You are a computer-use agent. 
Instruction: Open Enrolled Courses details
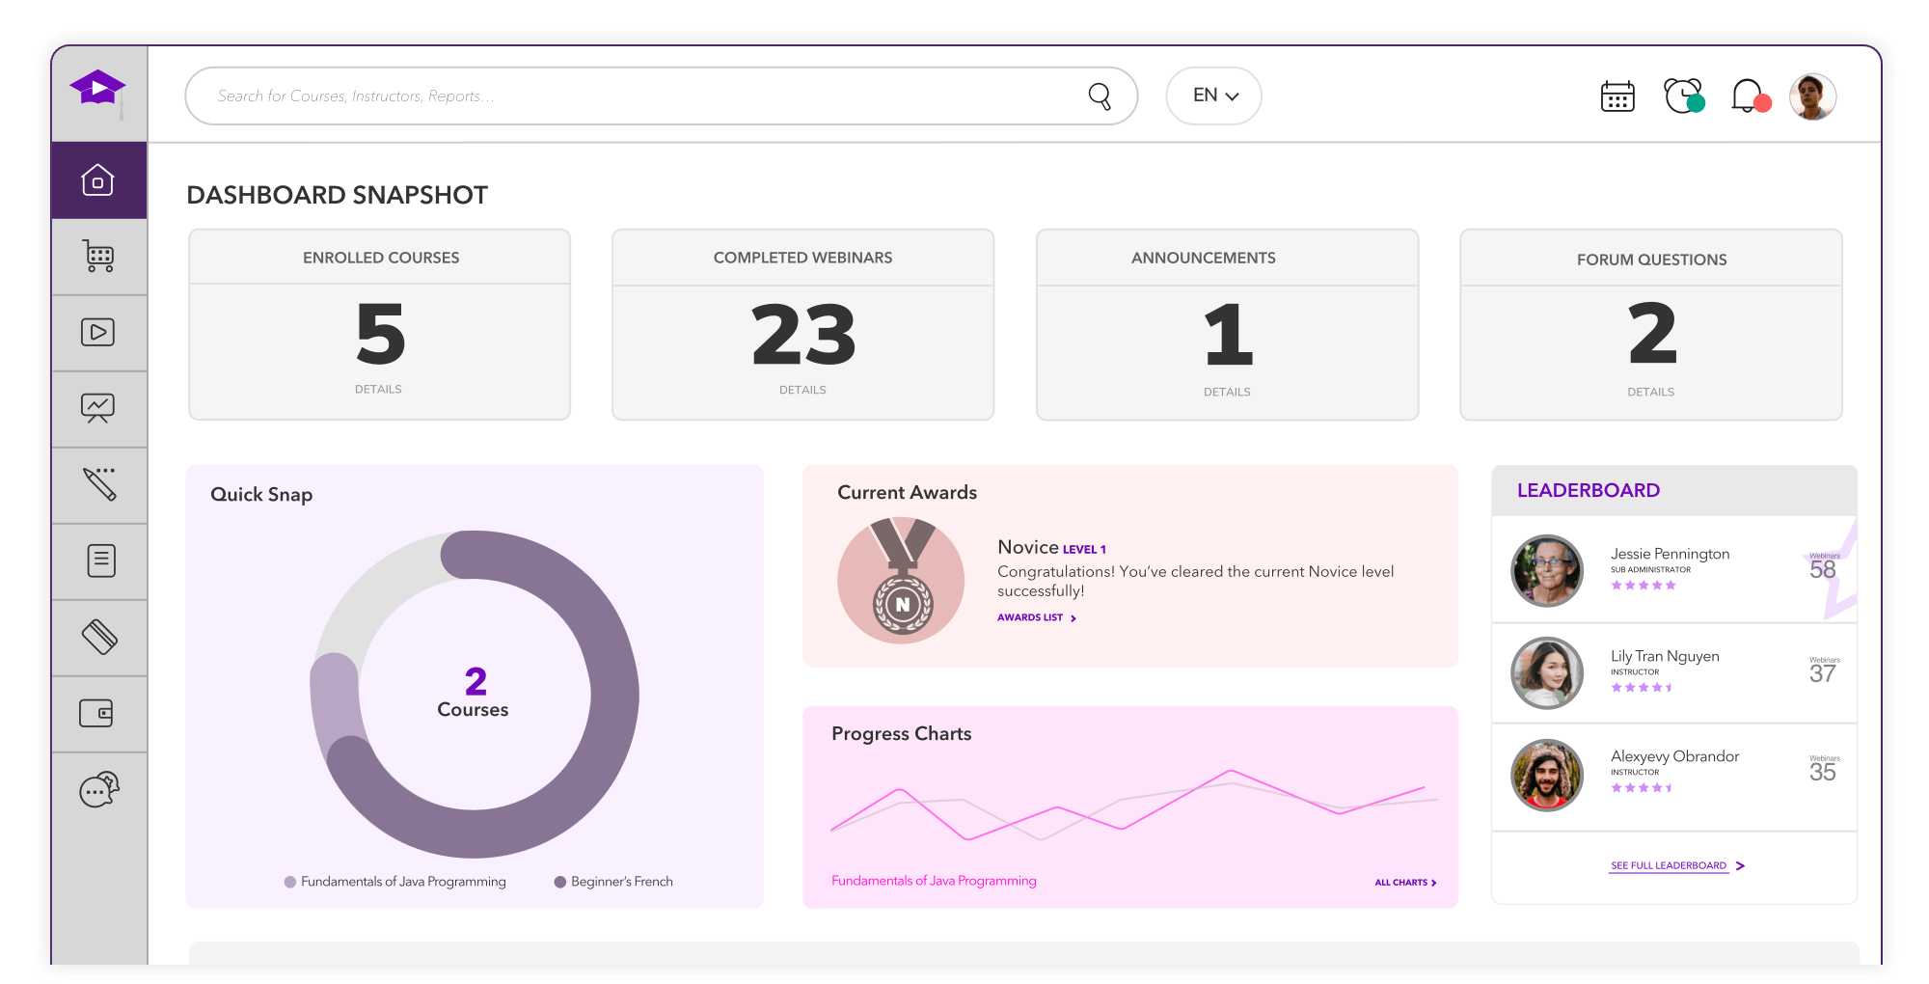(x=378, y=390)
